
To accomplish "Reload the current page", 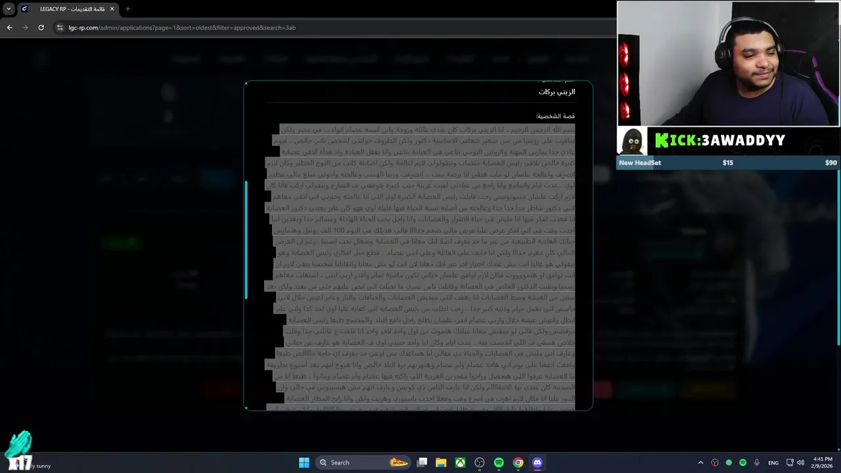I will (41, 28).
